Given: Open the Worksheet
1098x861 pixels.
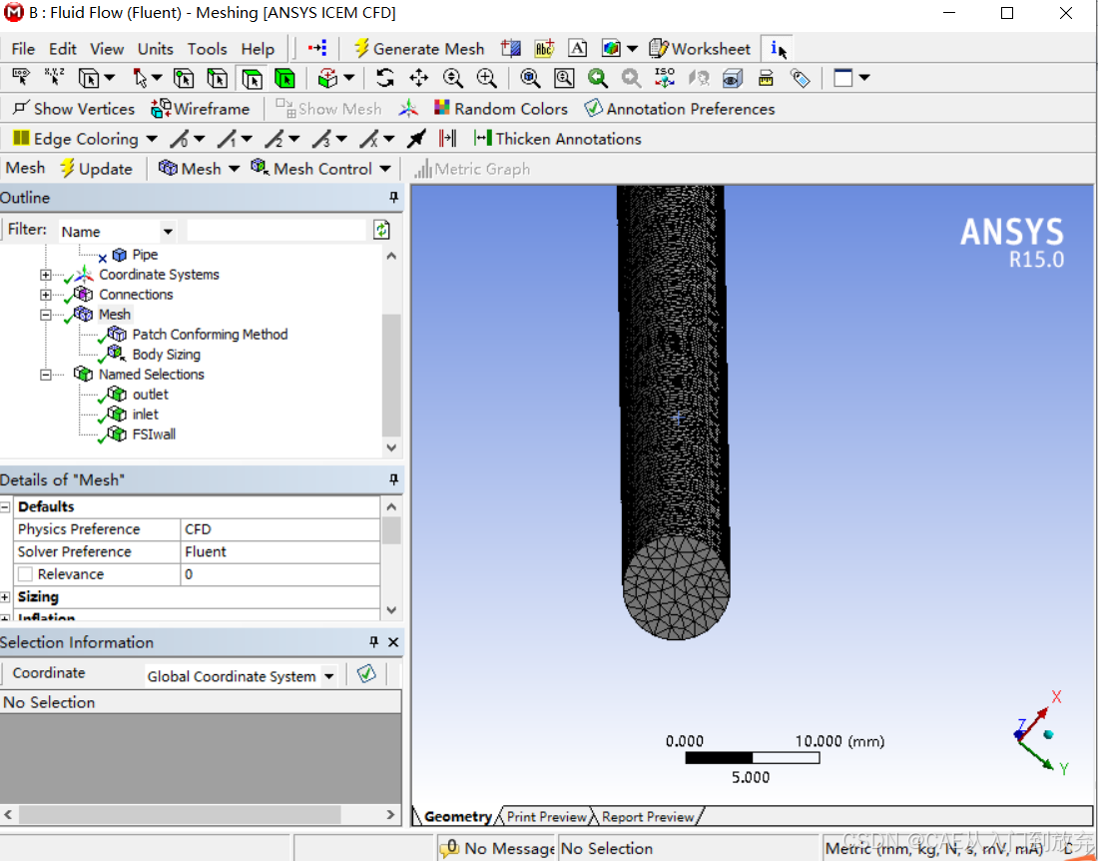Looking at the screenshot, I should (700, 48).
